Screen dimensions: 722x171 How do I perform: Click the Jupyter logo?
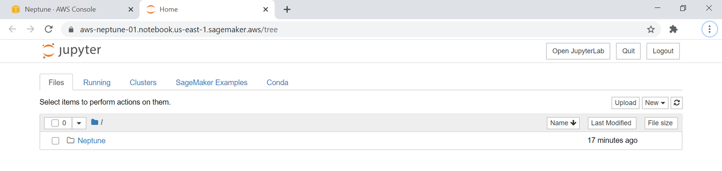[71, 50]
